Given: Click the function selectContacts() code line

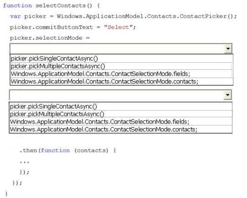Looking at the screenshot, I should coord(51,6).
